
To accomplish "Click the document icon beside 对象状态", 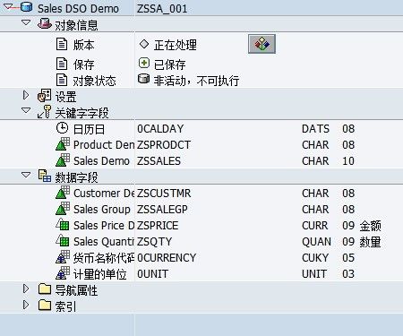I will [x=62, y=80].
